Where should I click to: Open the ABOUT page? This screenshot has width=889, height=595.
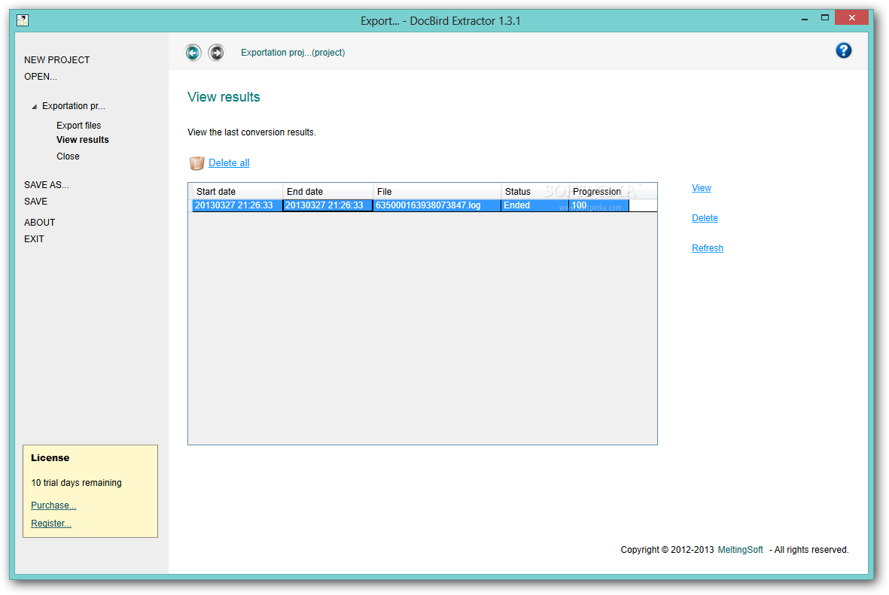[40, 222]
